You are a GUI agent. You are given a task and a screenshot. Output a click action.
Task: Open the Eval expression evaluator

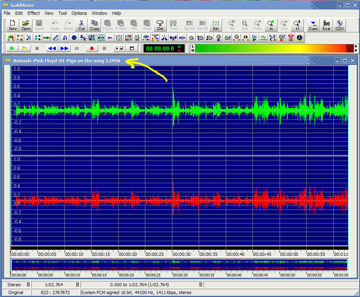point(326,25)
